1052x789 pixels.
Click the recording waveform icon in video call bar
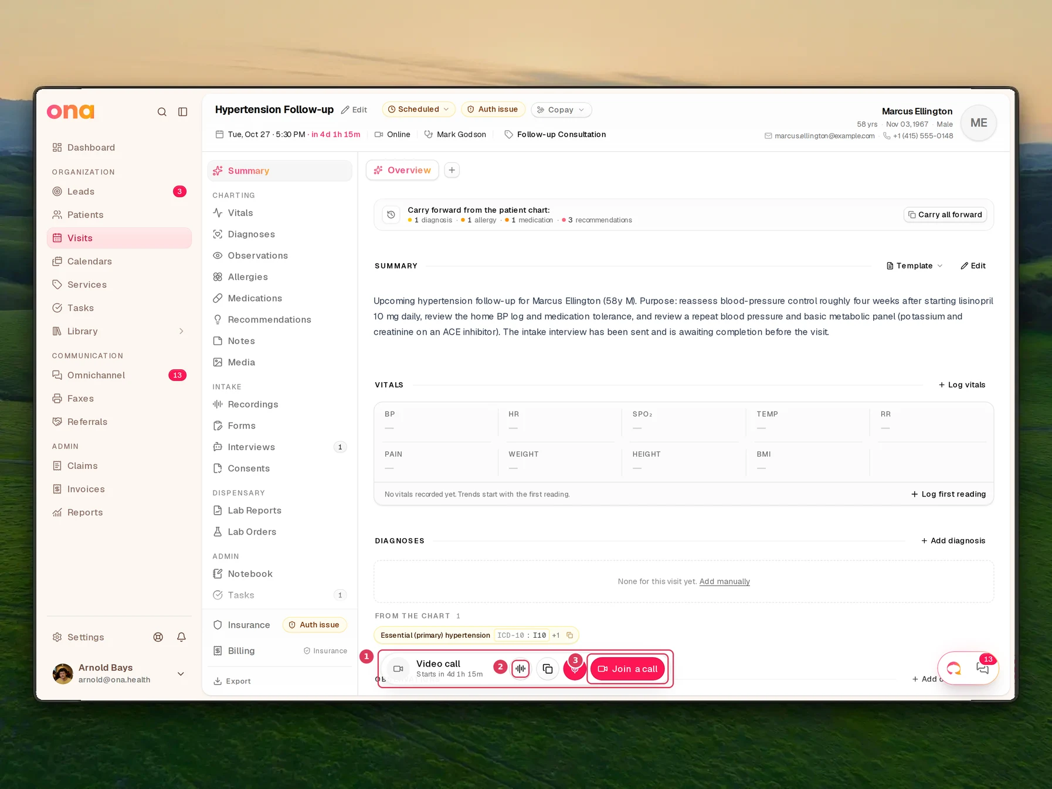coord(521,669)
